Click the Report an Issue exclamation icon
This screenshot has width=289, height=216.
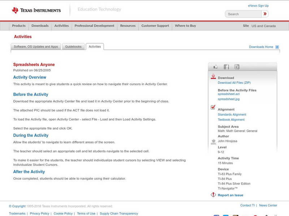213,195
